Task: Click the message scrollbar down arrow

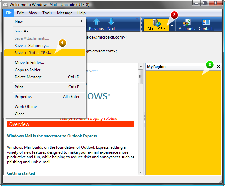Action: 141,172
